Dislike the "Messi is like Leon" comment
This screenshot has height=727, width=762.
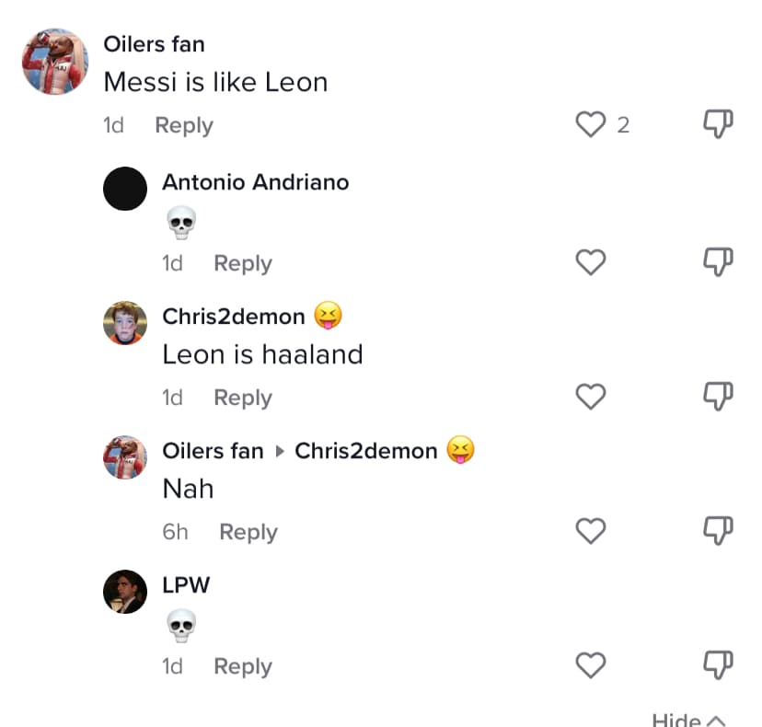(x=718, y=125)
